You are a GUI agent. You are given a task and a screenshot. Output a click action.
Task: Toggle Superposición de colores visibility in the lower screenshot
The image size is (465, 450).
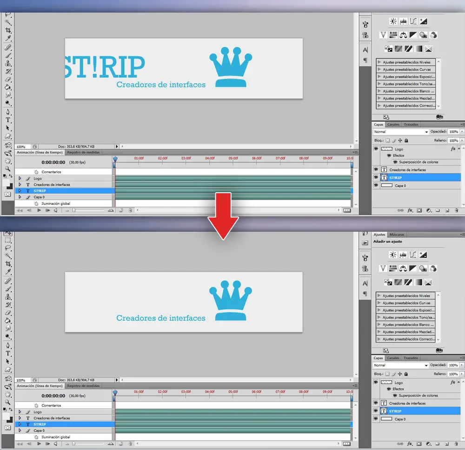395,396
